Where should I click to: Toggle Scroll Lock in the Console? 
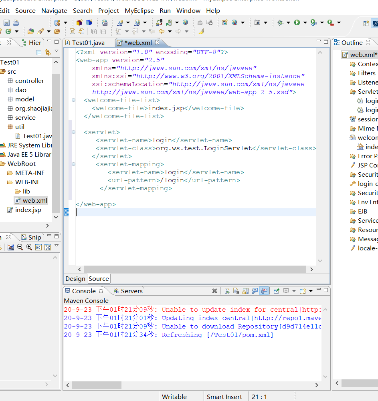click(x=245, y=291)
